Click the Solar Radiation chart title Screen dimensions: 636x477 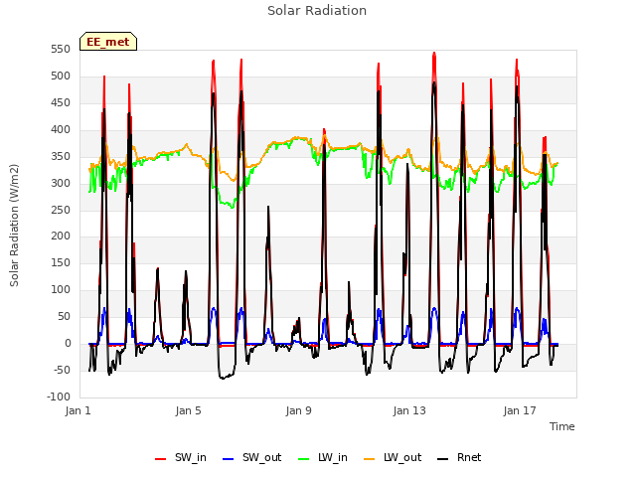[317, 11]
